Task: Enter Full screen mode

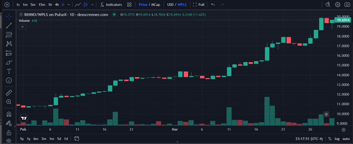Action: click(x=199, y=4)
